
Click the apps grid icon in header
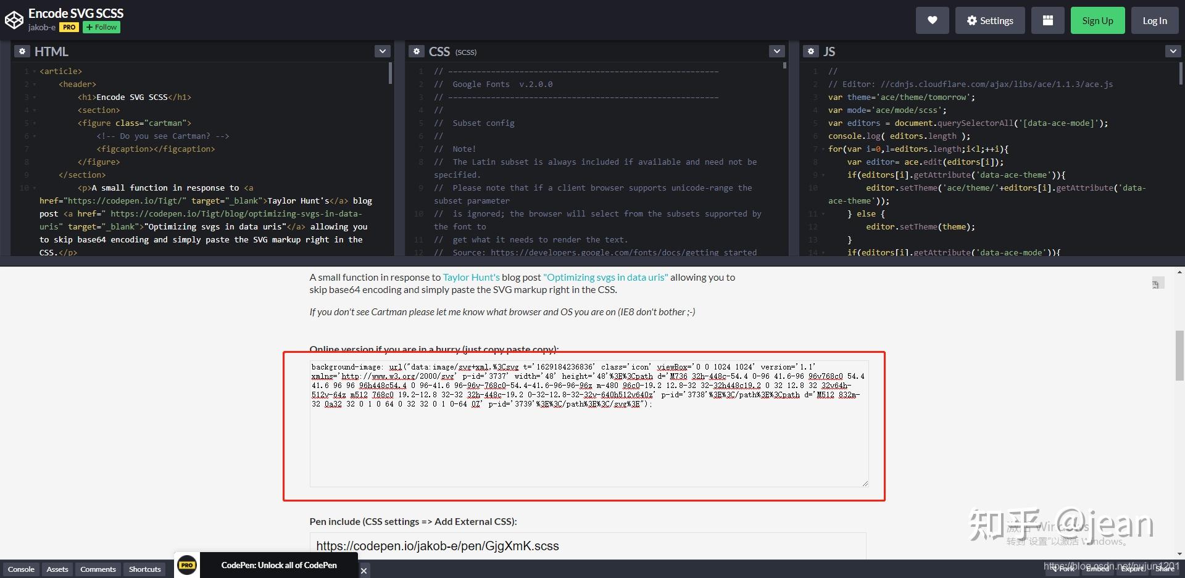[x=1047, y=20]
